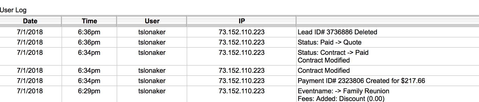Click the User column header
Screen dimensions: 479x102
coord(152,21)
